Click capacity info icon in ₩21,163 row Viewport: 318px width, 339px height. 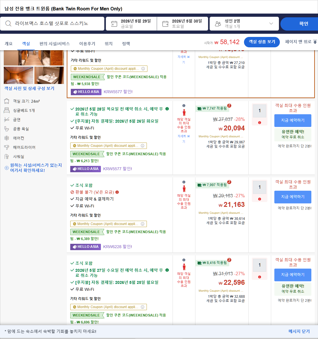point(184,182)
